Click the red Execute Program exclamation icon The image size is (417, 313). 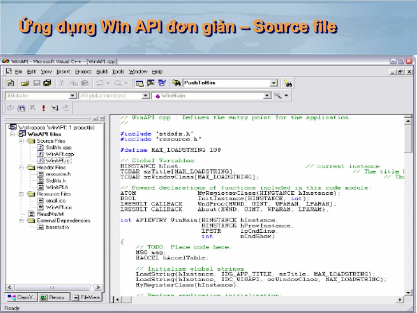pyautogui.click(x=44, y=108)
